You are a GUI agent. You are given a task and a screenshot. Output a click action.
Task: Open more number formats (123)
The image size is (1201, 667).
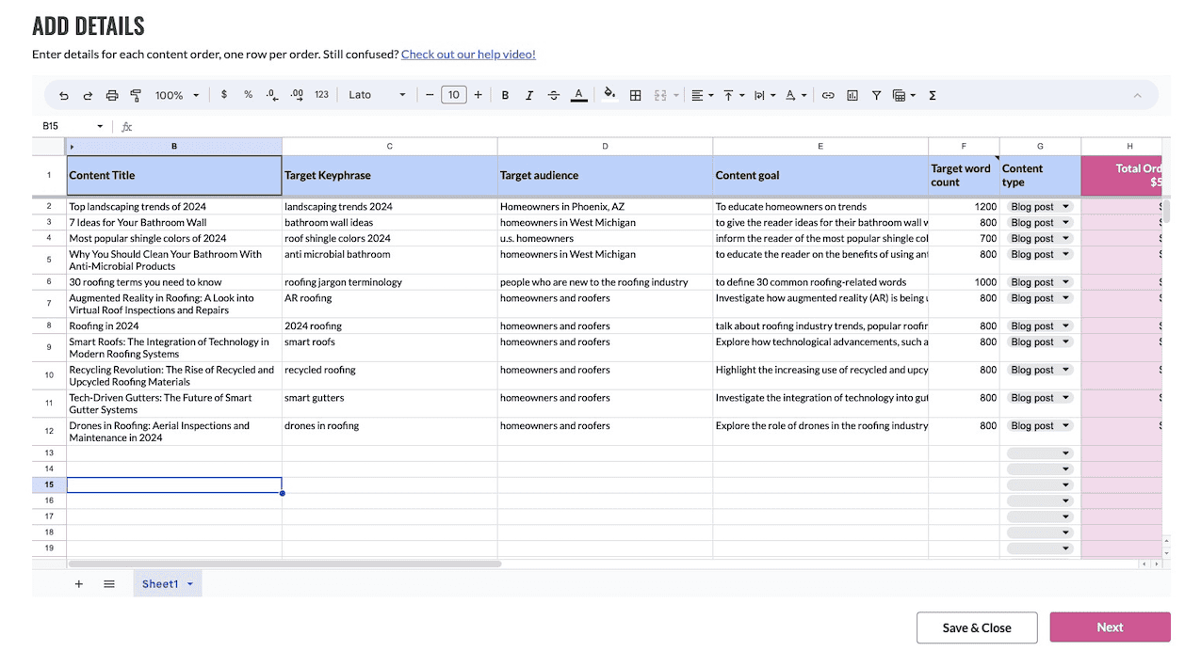[321, 95]
